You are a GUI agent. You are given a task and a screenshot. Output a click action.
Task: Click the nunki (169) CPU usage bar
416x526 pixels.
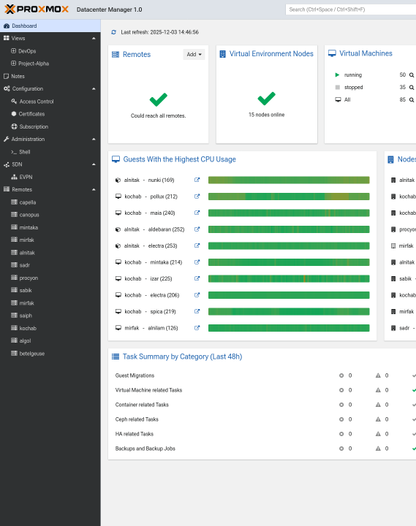click(x=289, y=180)
